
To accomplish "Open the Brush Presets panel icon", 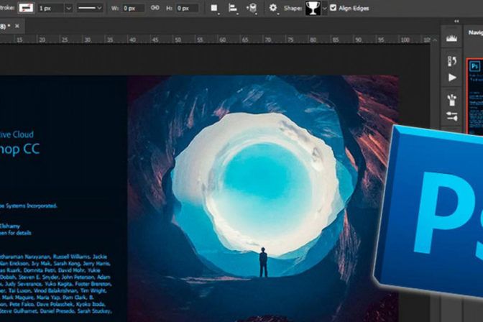I will coord(452,99).
